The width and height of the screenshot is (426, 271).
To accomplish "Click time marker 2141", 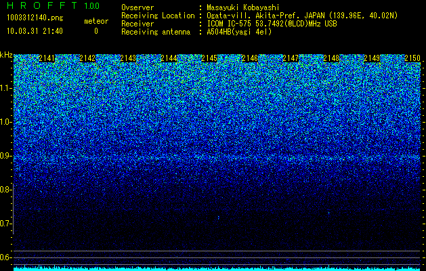I will pos(47,58).
